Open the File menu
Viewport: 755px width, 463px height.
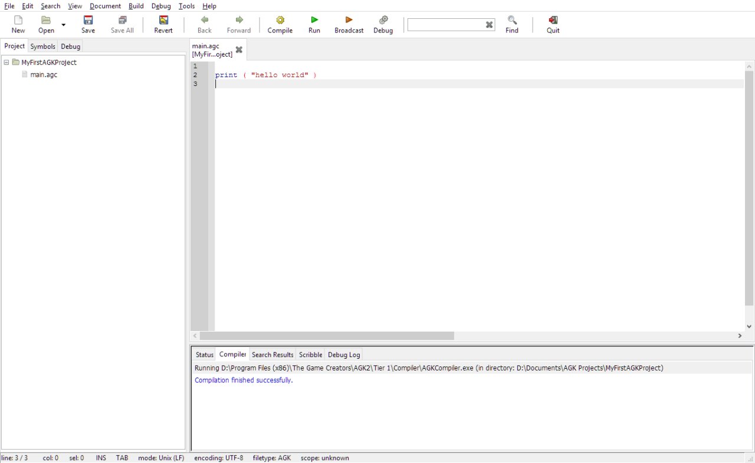point(9,6)
